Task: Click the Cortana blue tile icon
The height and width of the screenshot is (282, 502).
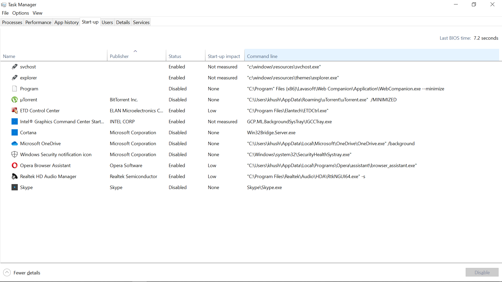Action: click(x=15, y=132)
